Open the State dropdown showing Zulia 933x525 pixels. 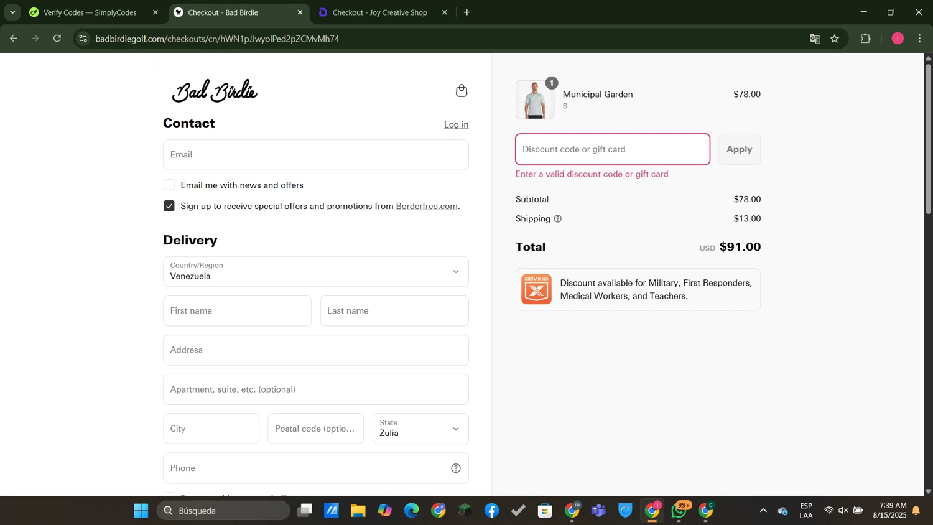(420, 429)
